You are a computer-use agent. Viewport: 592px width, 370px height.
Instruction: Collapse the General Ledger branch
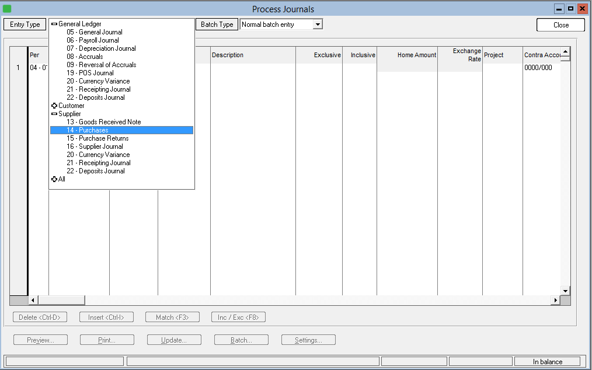pyautogui.click(x=54, y=24)
